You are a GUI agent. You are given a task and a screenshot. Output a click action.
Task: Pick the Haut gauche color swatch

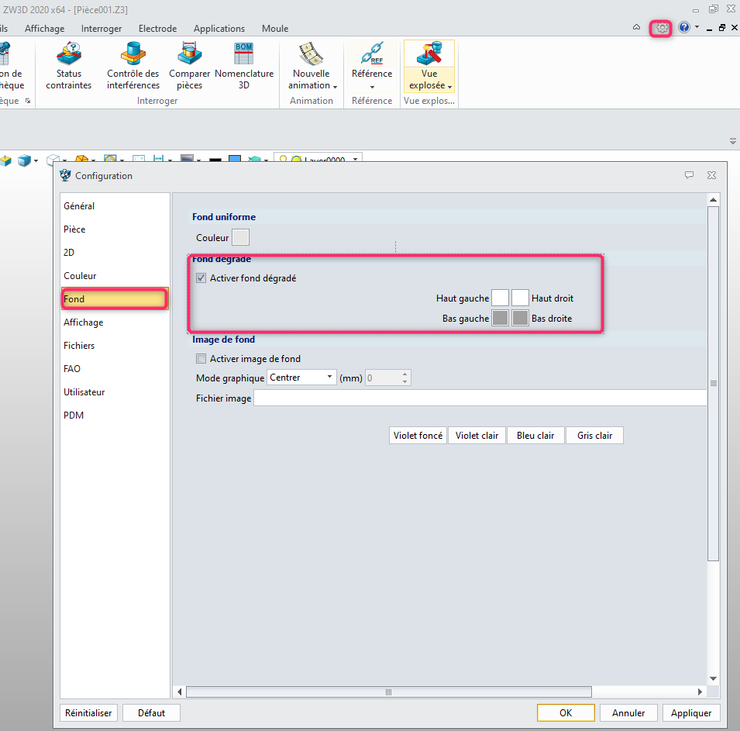pos(500,298)
